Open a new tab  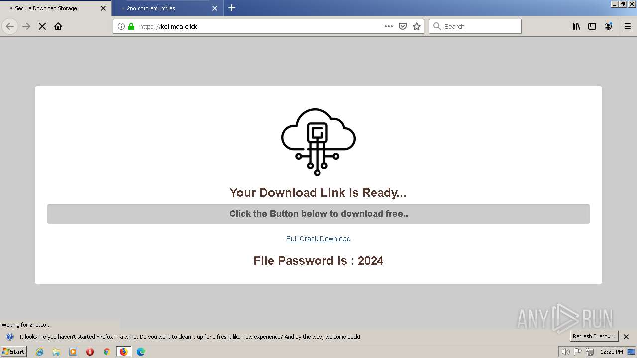(x=232, y=8)
